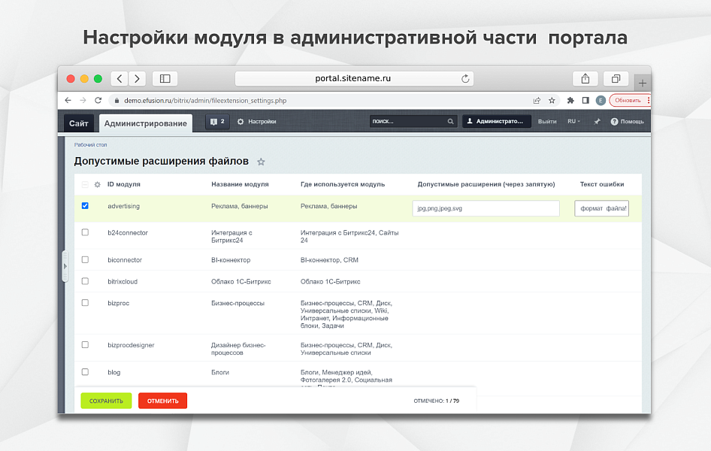
Task: Click the share icon in the browser toolbar
Action: pos(585,78)
